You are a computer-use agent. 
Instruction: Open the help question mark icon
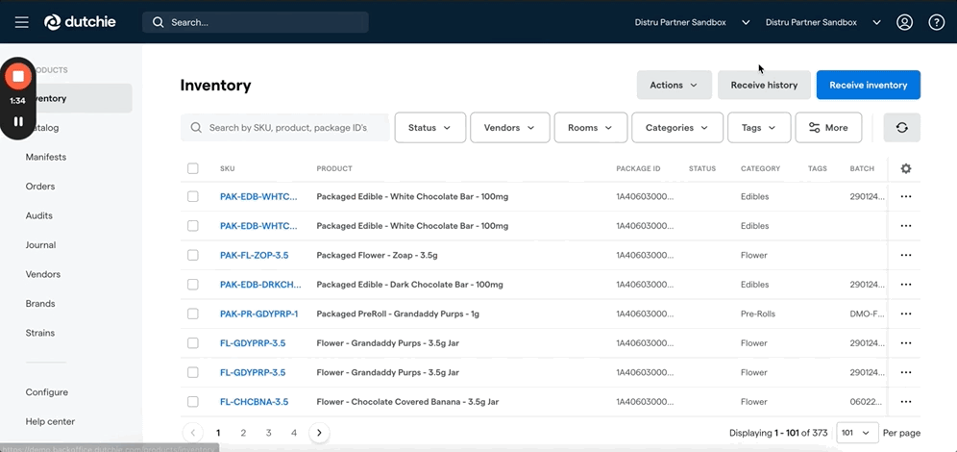pos(936,23)
